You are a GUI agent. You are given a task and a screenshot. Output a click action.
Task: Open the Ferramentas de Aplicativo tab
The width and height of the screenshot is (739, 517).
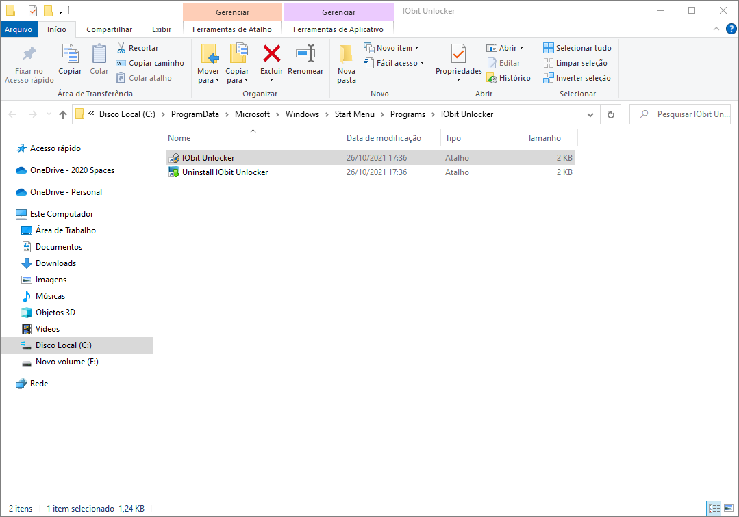[x=338, y=29]
